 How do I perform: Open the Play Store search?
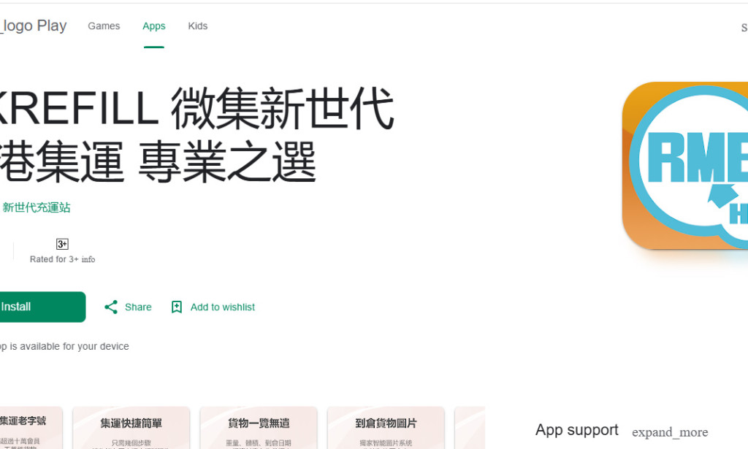click(x=743, y=26)
